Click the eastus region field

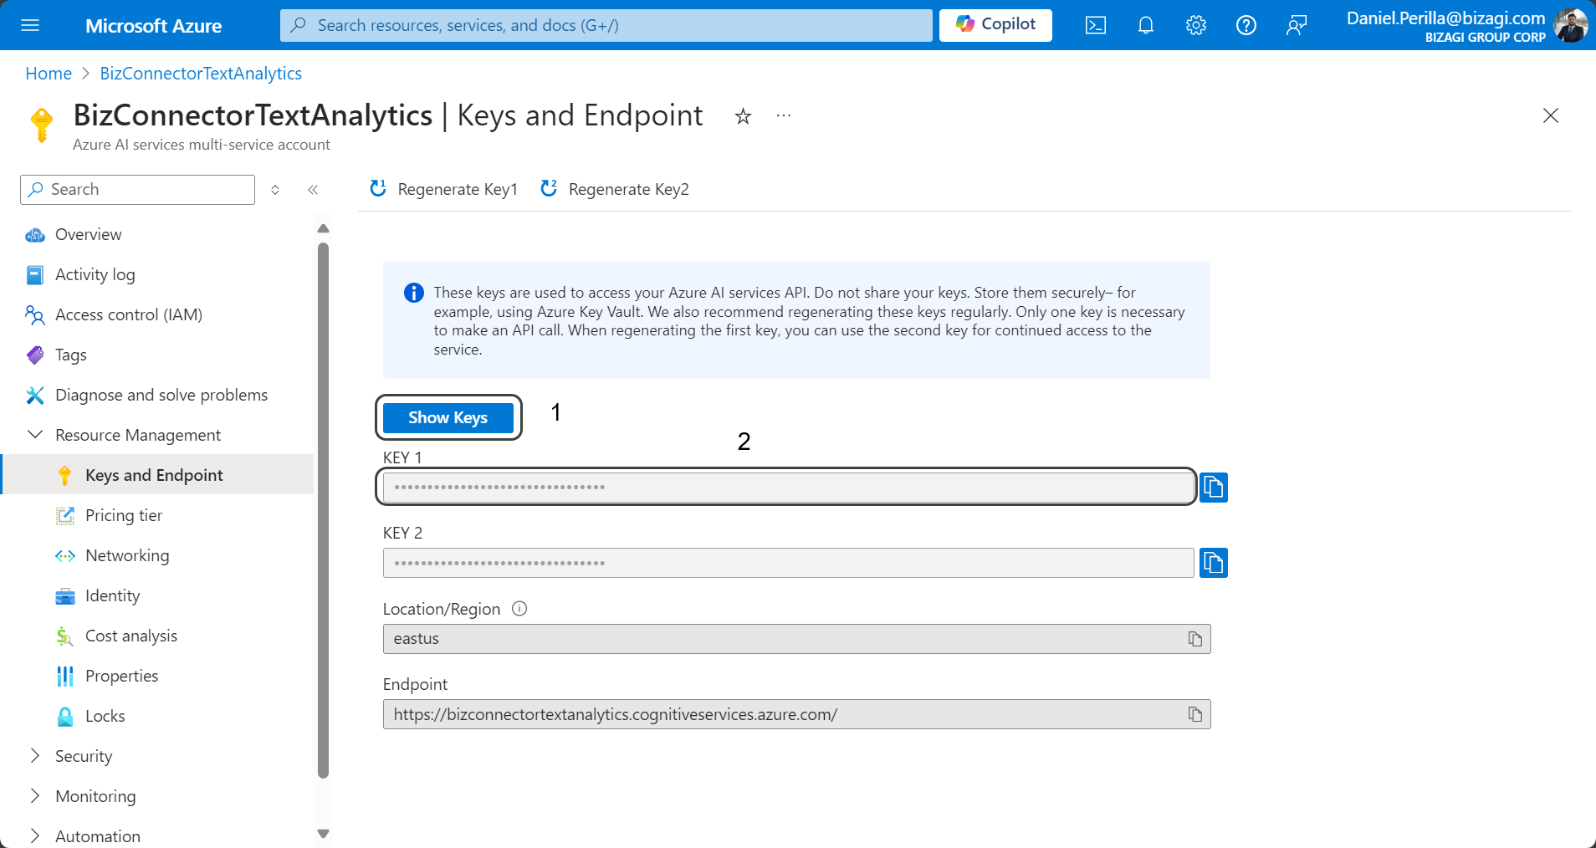[796, 639]
